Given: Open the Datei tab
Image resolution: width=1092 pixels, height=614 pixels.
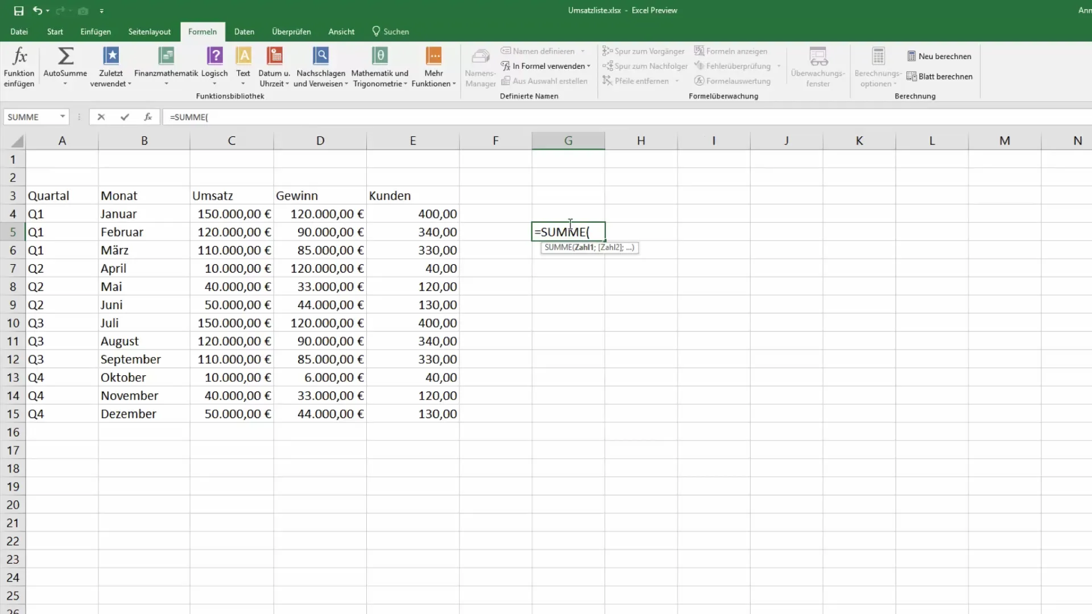Looking at the screenshot, I should click(x=19, y=32).
